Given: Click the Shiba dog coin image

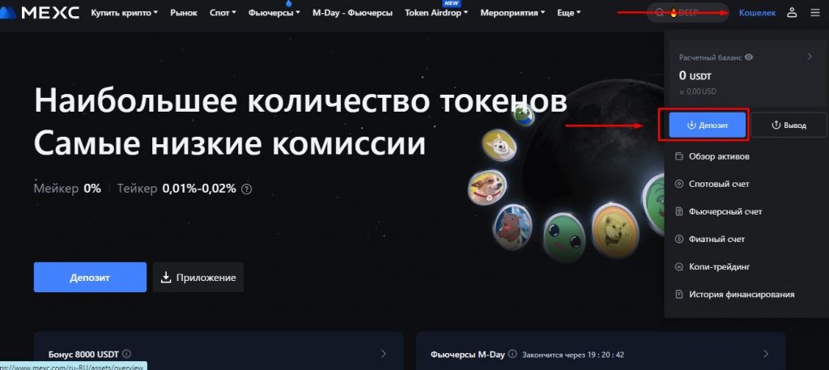Looking at the screenshot, I should pos(499,144).
